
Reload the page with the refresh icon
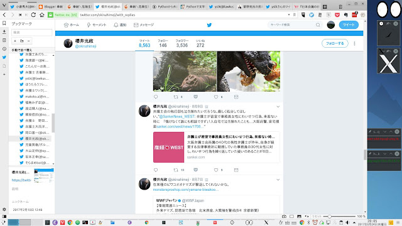(x=33, y=15)
